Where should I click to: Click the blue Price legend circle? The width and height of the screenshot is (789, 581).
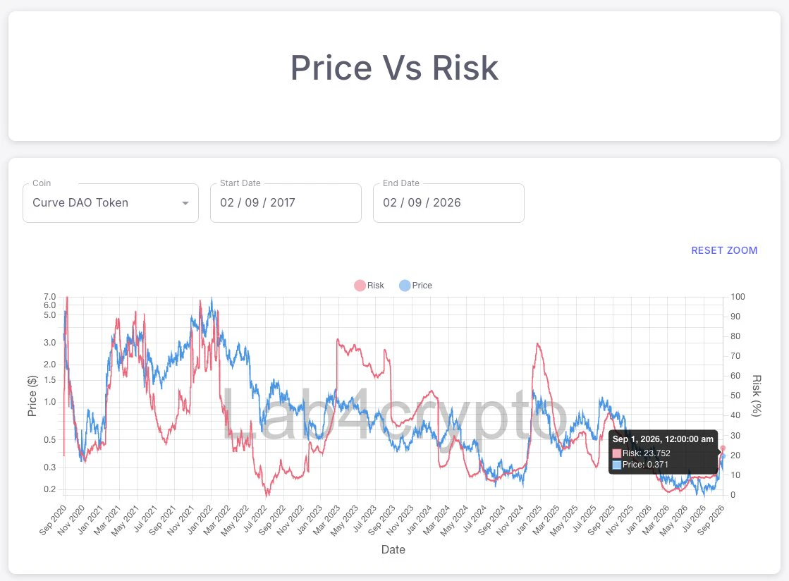tap(405, 286)
